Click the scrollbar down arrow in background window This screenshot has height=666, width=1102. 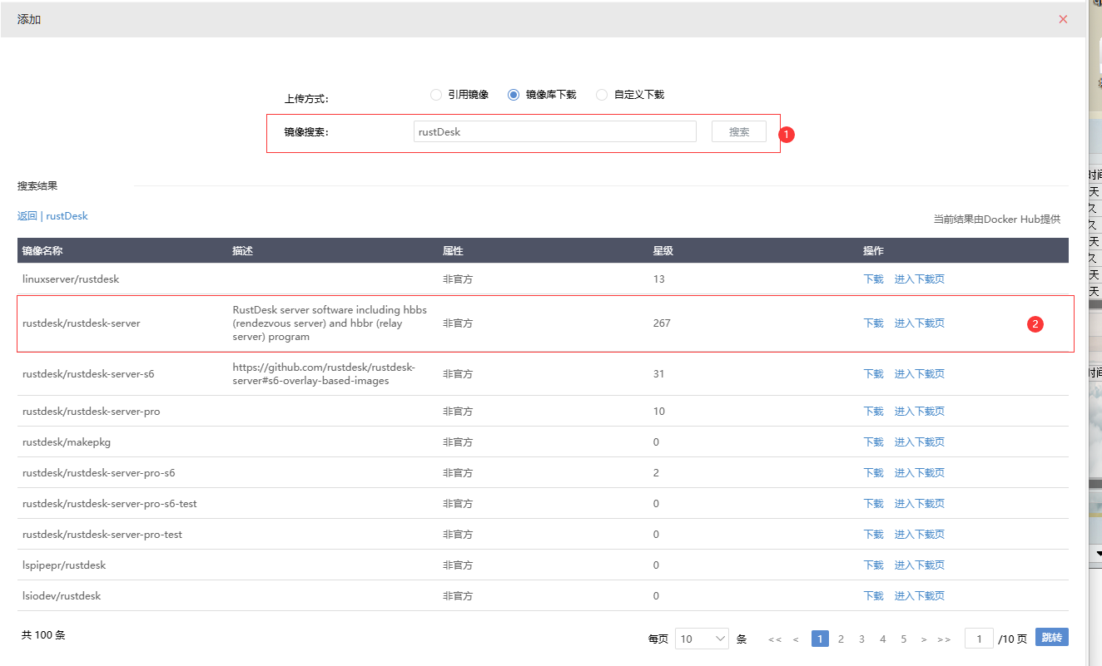pos(1098,553)
